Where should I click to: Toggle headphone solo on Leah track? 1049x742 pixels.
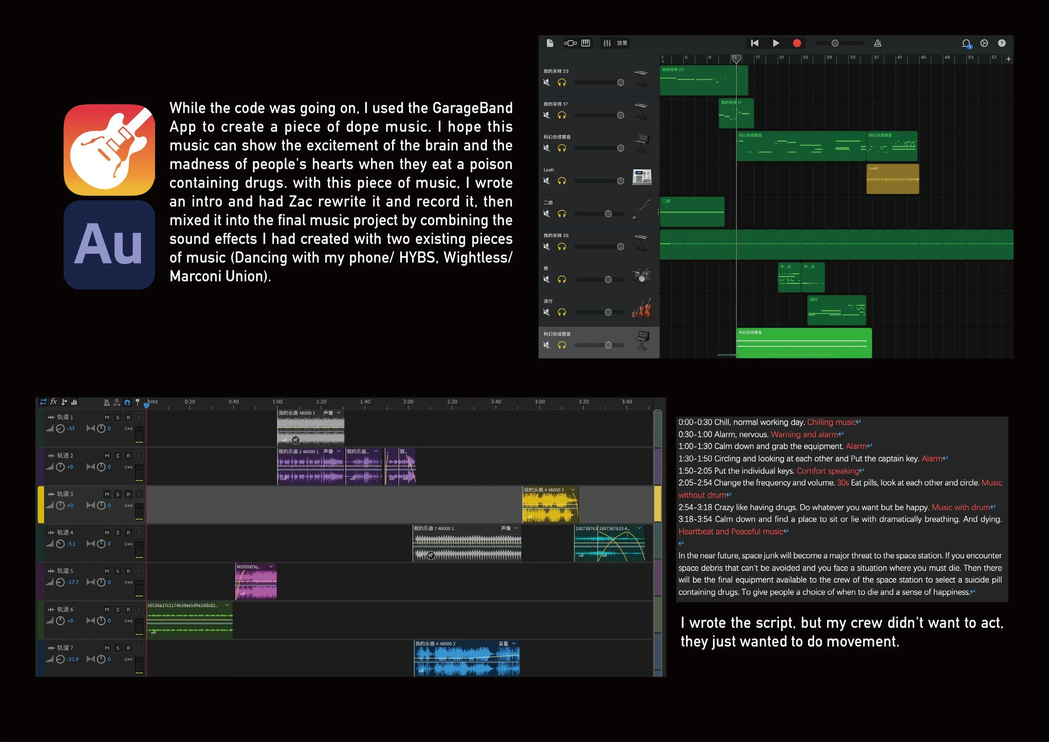[x=561, y=181]
